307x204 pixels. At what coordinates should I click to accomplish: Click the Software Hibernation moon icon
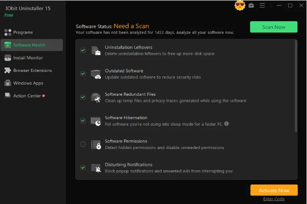click(x=96, y=121)
